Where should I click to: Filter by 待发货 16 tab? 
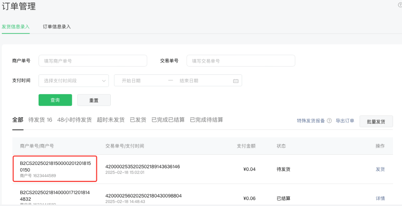[40, 120]
